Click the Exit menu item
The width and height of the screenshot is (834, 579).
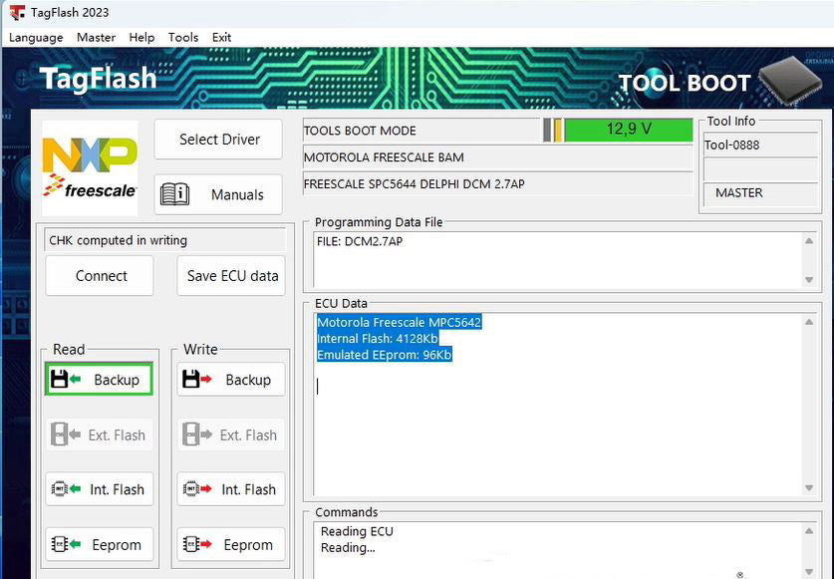tap(221, 37)
